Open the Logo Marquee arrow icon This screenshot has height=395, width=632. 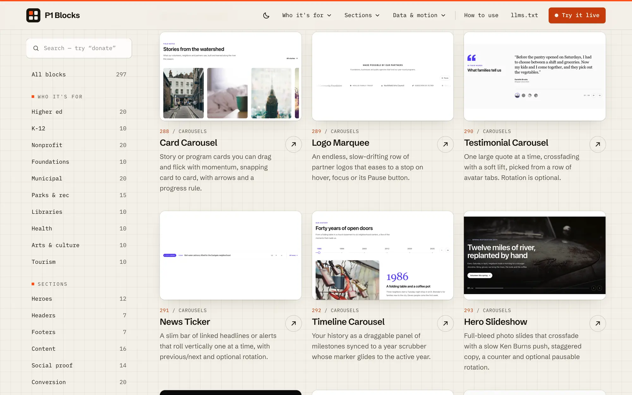coord(446,144)
